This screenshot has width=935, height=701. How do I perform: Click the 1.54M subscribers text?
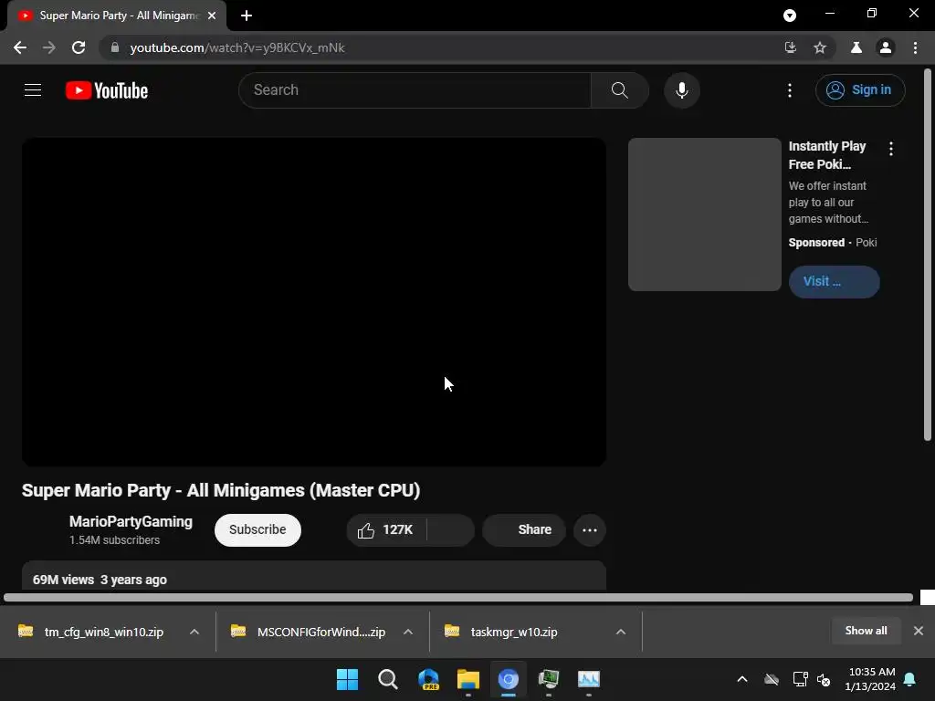[x=114, y=540]
